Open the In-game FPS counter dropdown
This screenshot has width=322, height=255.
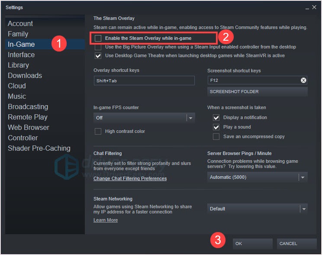144,118
